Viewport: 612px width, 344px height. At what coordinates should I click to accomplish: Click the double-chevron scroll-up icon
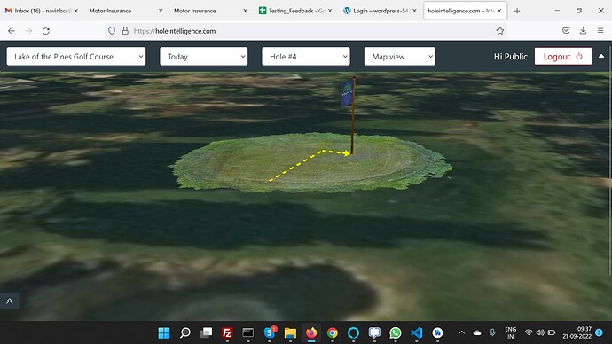click(10, 301)
